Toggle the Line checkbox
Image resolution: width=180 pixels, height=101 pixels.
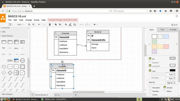[150, 70]
